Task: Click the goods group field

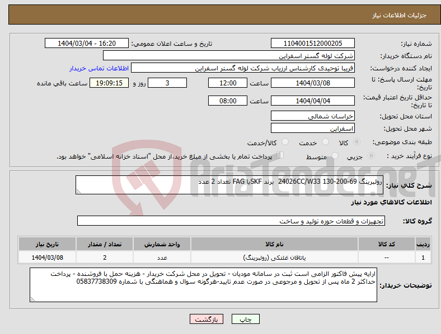Action: coord(231,221)
